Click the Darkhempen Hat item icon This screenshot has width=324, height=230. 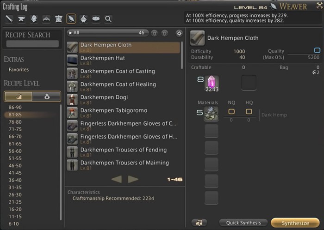click(x=72, y=60)
